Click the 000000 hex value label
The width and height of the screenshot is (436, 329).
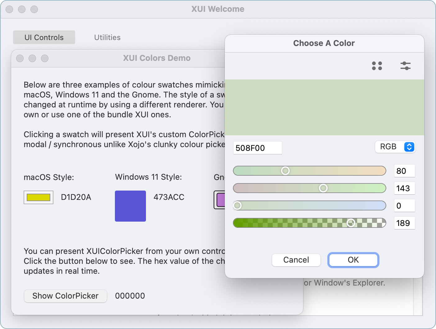[130, 296]
